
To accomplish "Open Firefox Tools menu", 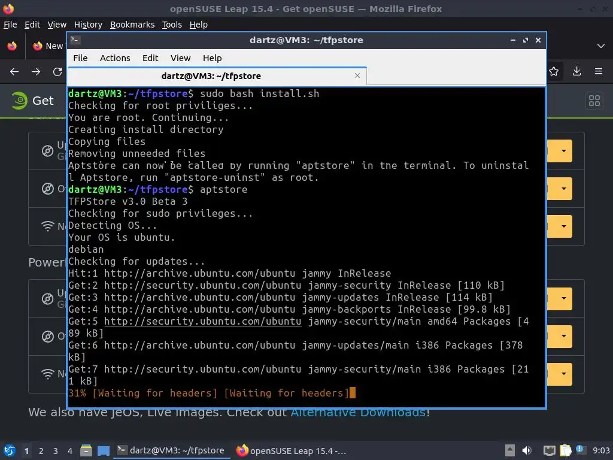I will pyautogui.click(x=172, y=25).
